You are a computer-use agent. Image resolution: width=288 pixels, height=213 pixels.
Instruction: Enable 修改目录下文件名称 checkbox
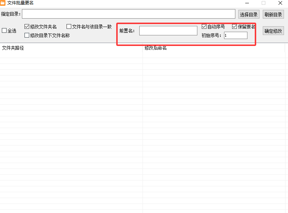tap(27, 35)
